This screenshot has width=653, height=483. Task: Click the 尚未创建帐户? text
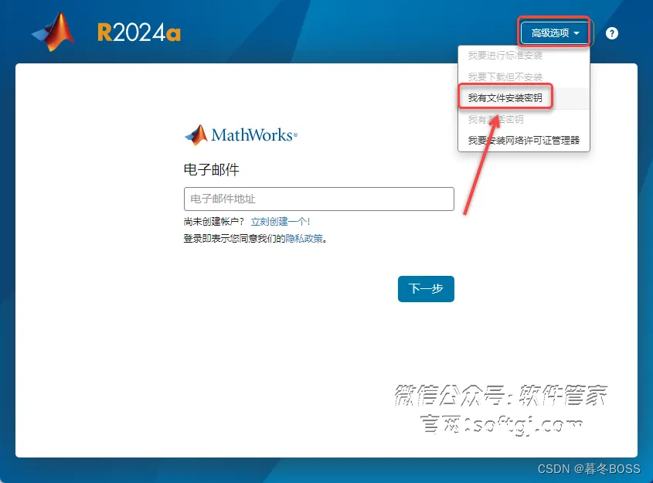(213, 222)
